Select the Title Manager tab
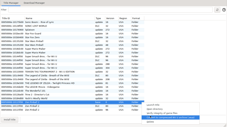This screenshot has height=127, width=227. (11, 3)
